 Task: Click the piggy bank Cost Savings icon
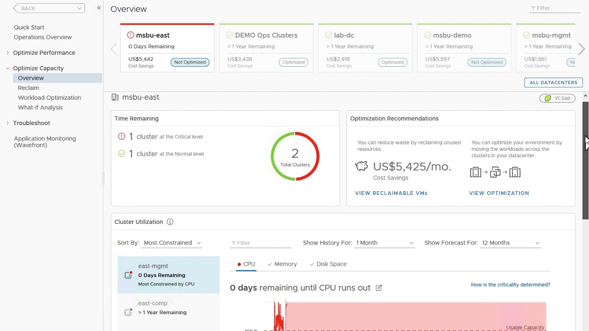(x=362, y=166)
